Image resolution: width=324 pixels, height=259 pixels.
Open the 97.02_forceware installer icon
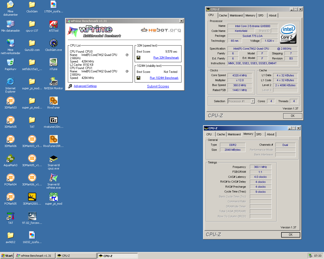click(x=32, y=219)
